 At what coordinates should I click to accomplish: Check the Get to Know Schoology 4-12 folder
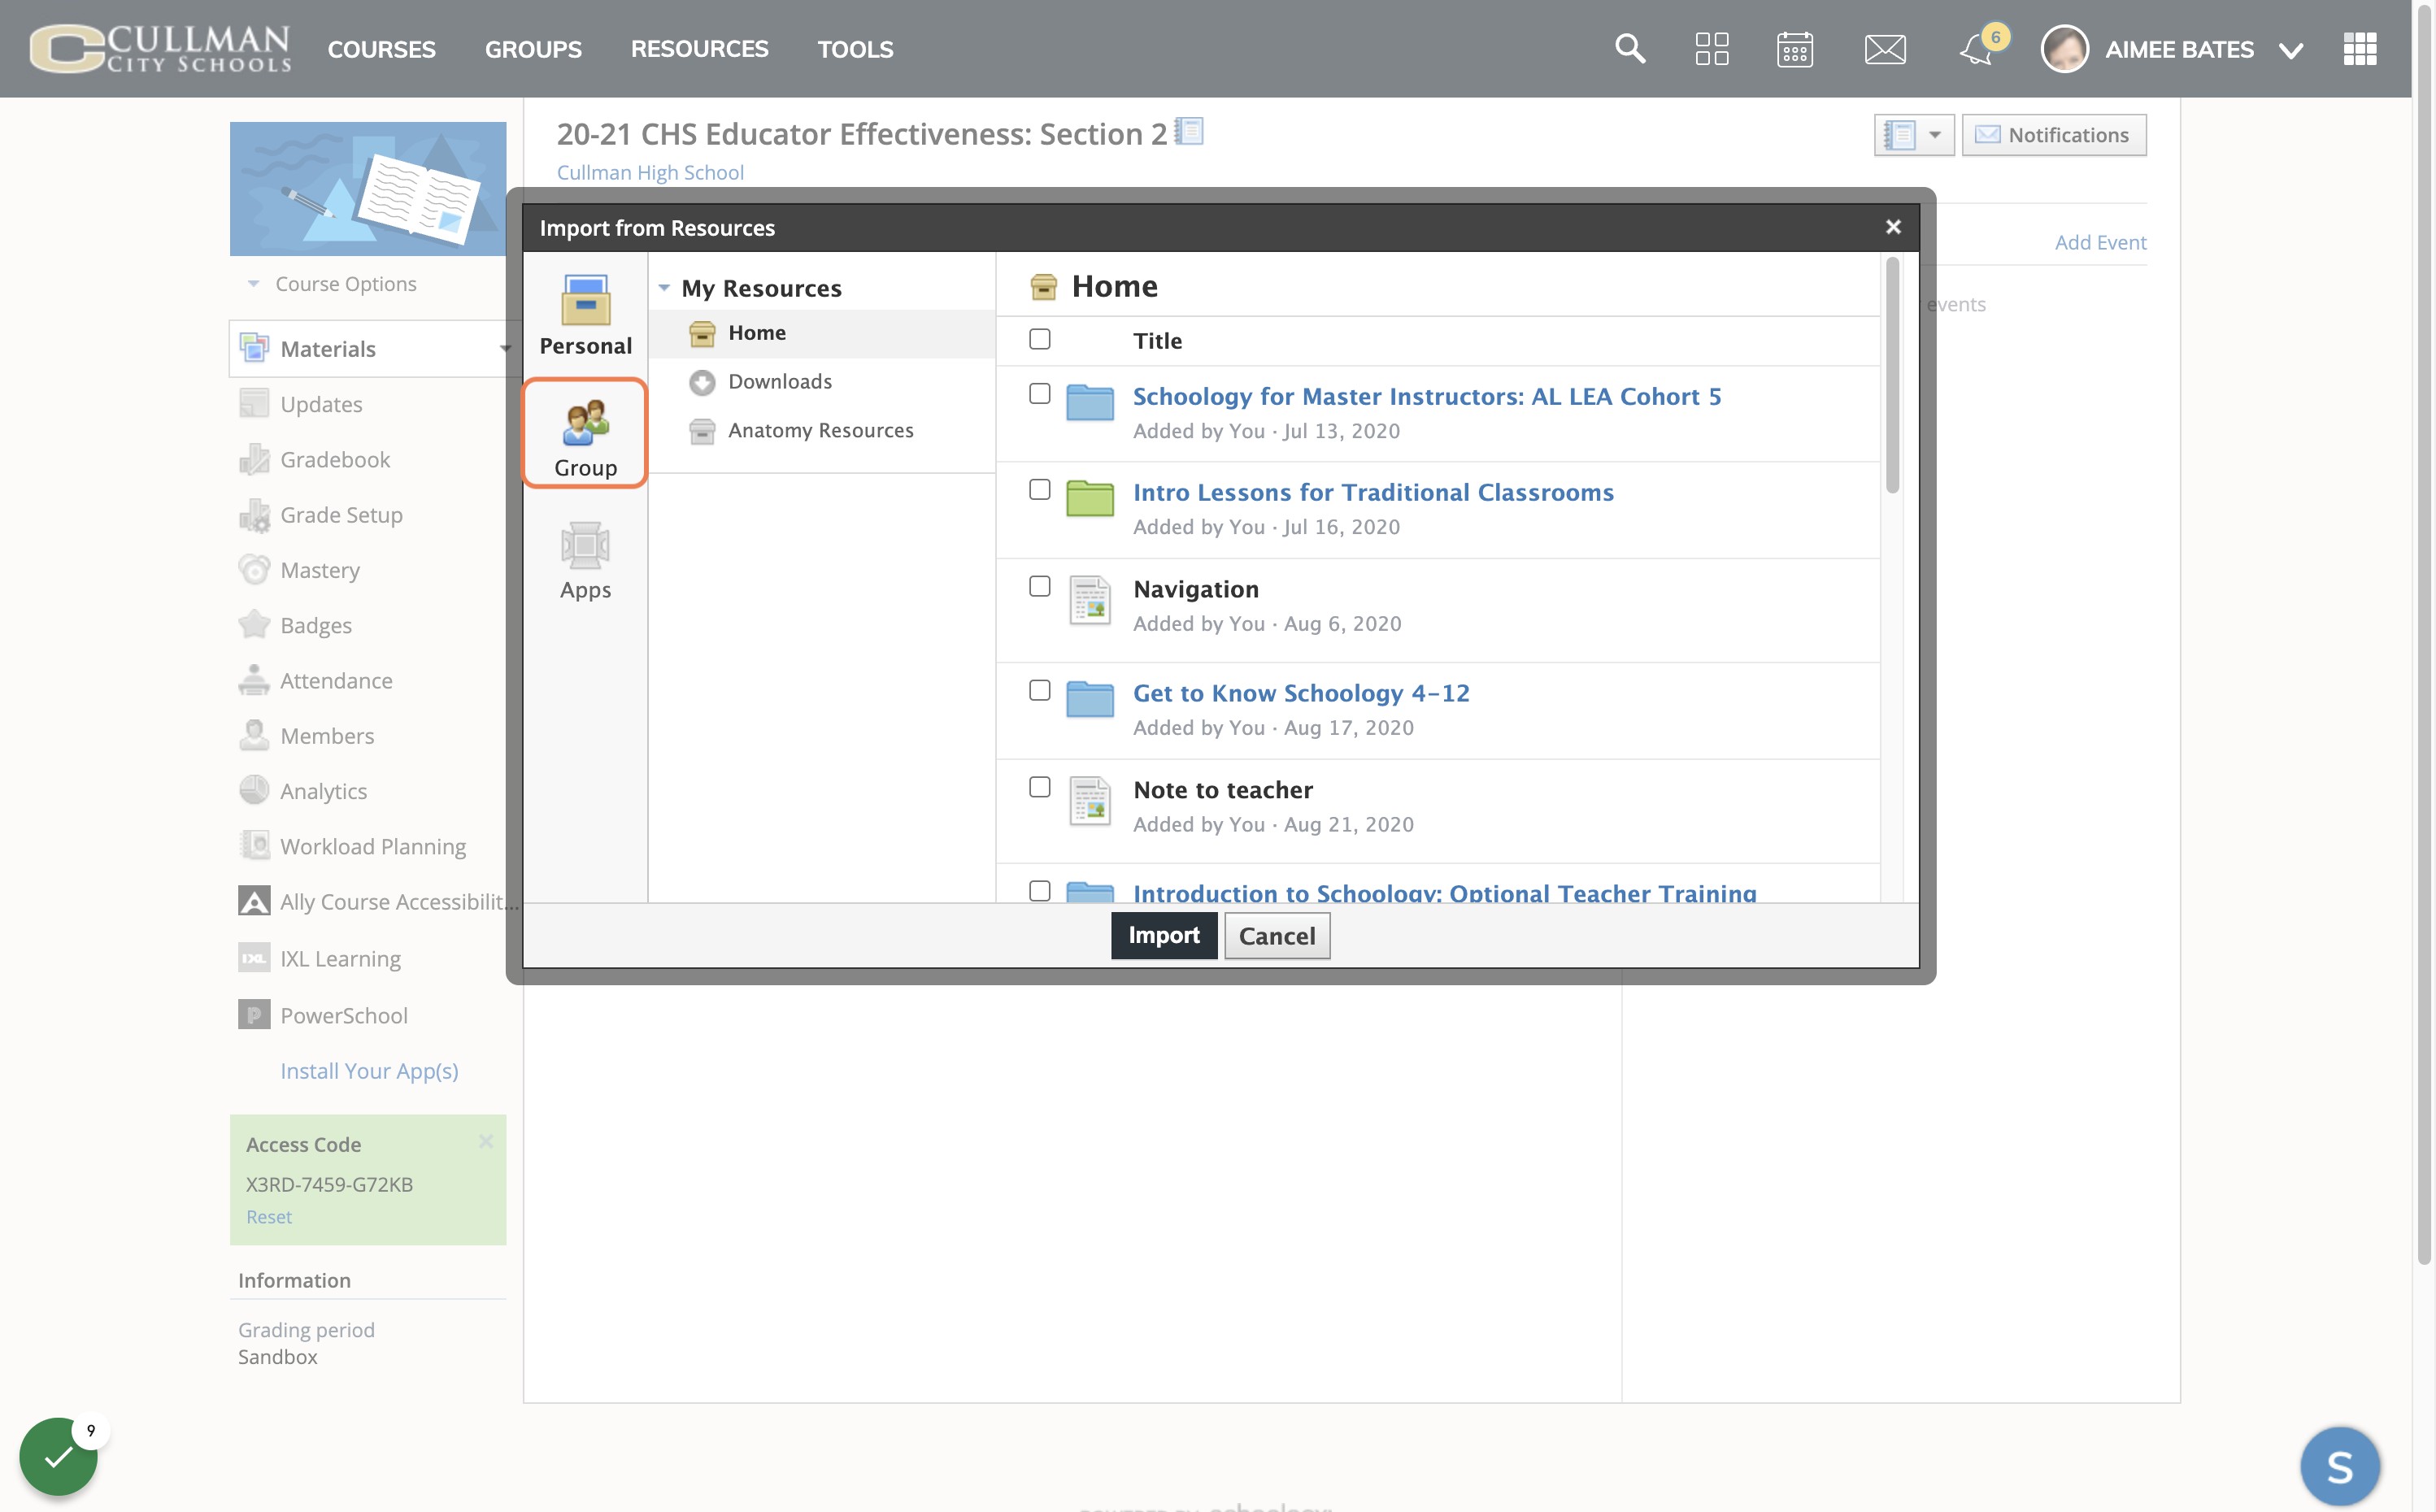point(1040,690)
